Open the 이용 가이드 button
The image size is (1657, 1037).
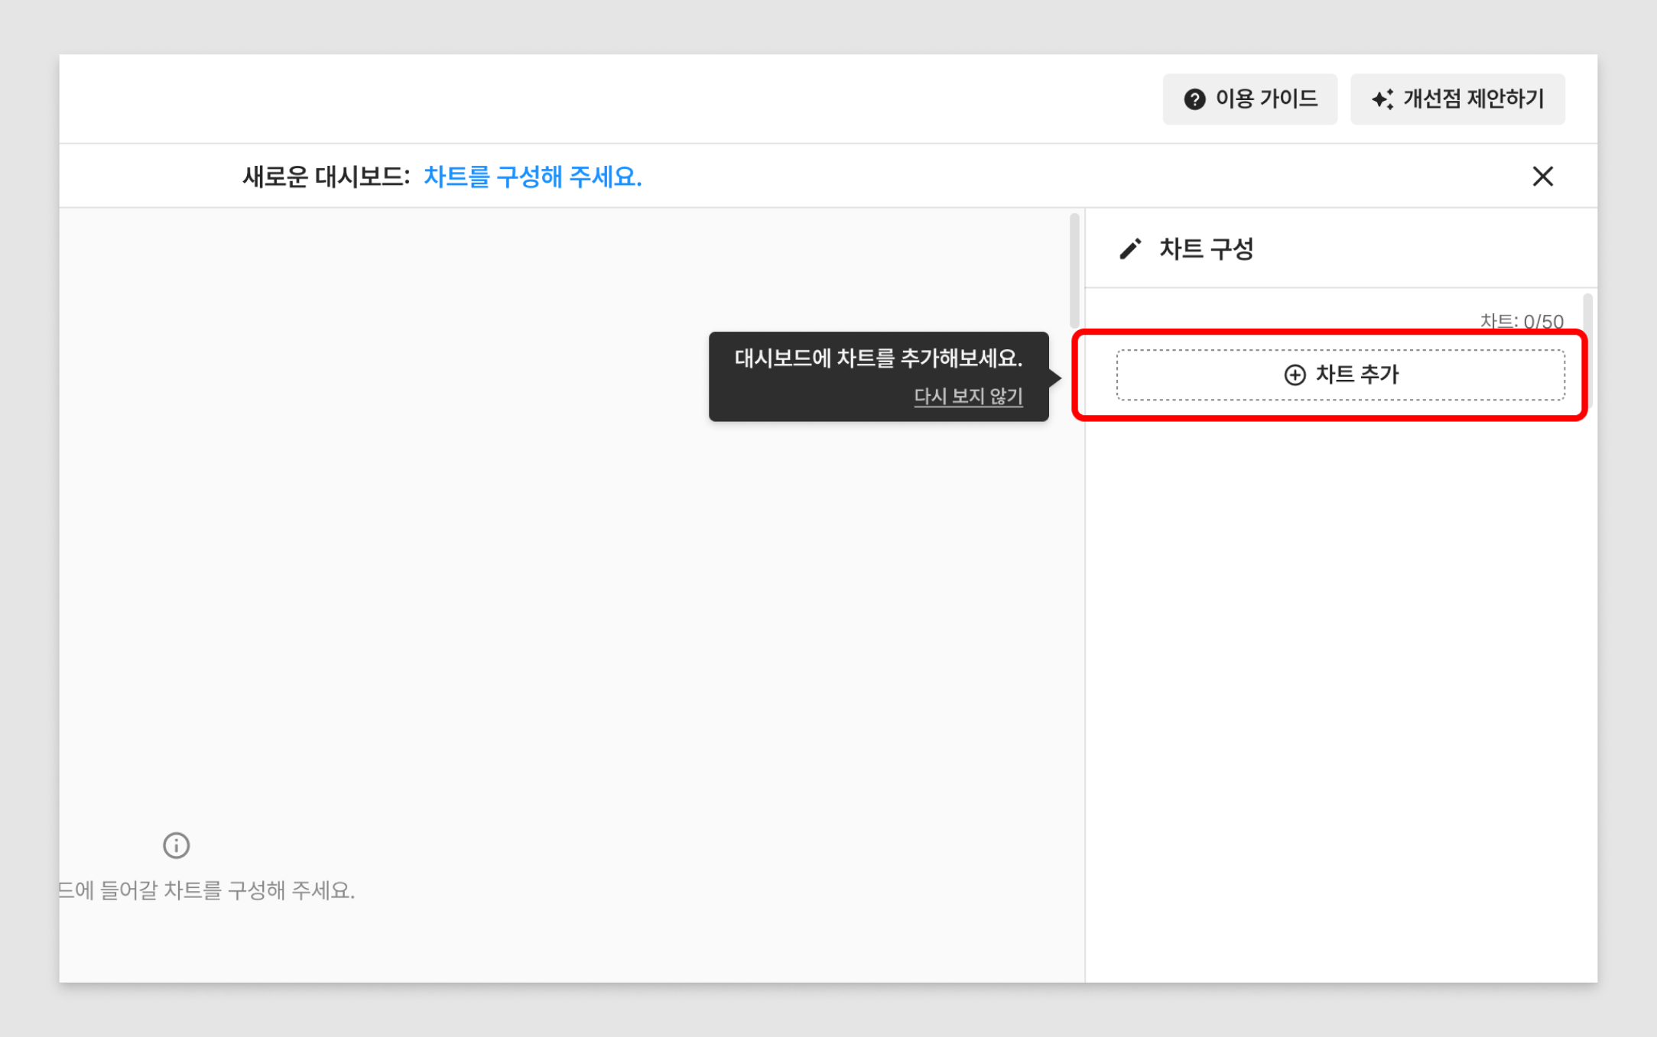tap(1250, 99)
